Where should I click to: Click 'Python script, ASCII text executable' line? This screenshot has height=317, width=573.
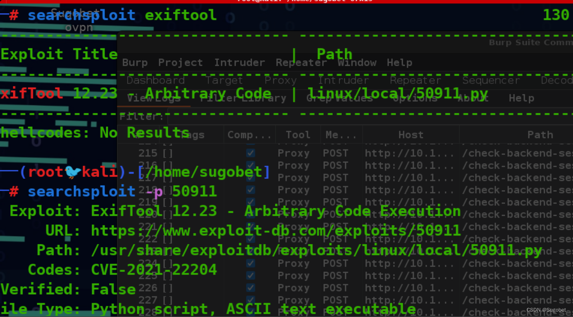point(253,309)
